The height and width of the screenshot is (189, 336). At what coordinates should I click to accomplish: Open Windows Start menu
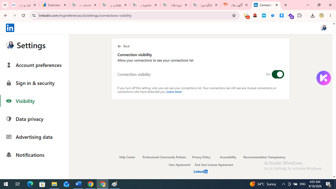[x=6, y=184]
